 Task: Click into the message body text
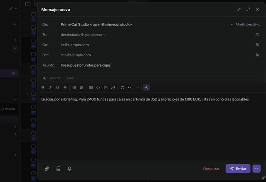pos(145,99)
